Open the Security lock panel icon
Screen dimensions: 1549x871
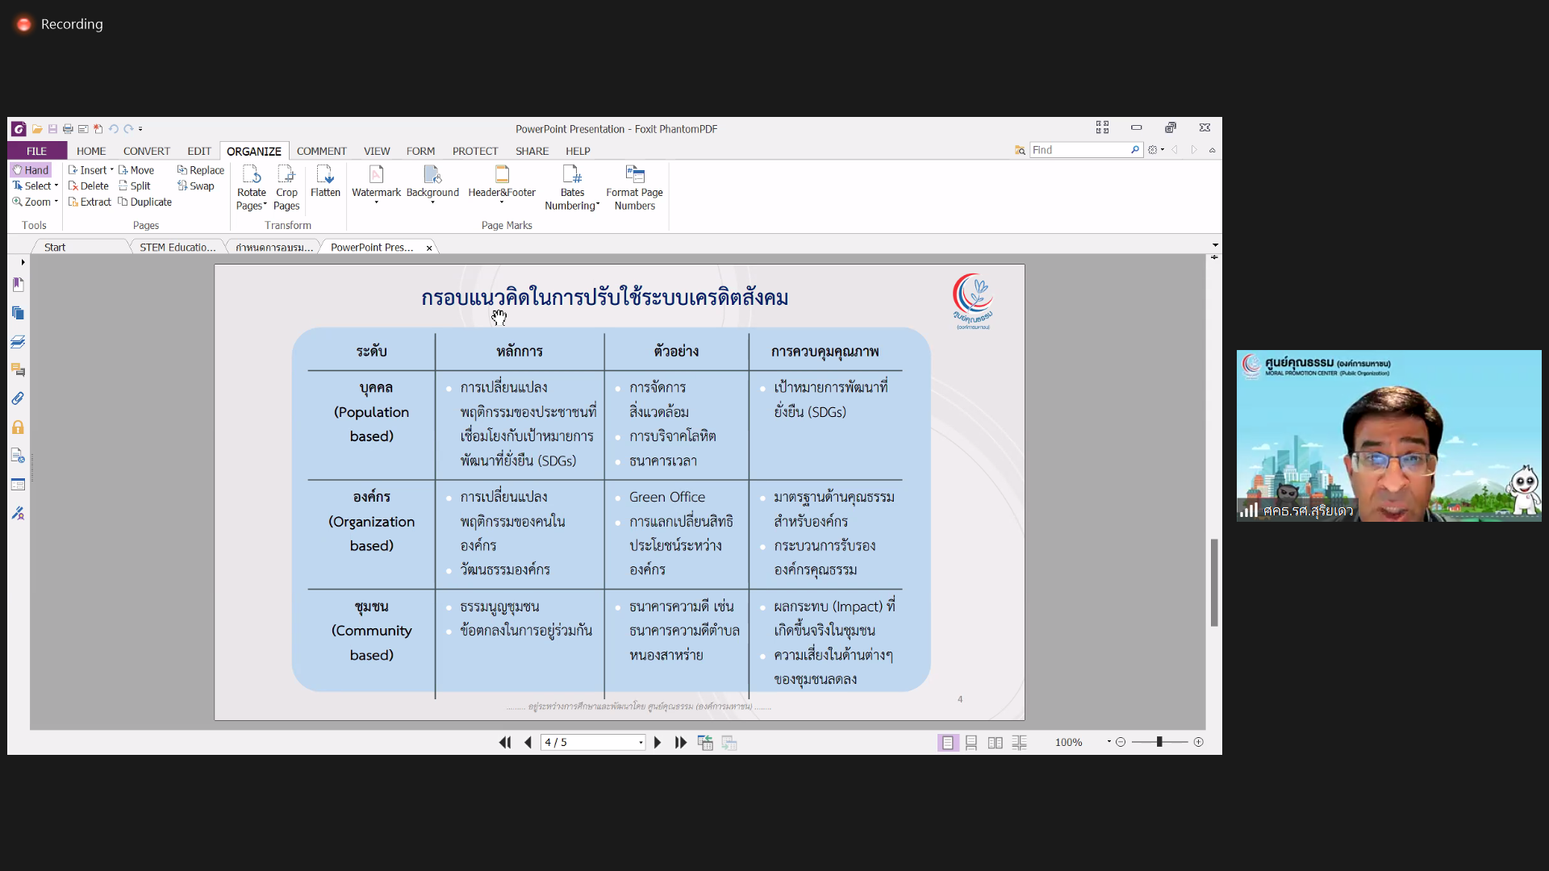click(18, 427)
